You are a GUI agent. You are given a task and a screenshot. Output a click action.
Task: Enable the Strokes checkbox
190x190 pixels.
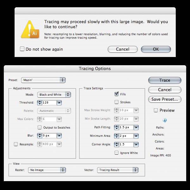[117, 102]
